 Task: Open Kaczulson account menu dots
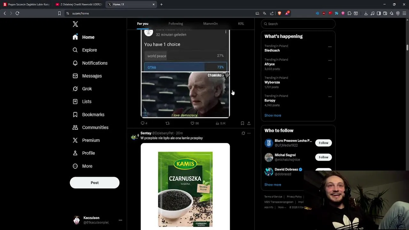pyautogui.click(x=120, y=220)
